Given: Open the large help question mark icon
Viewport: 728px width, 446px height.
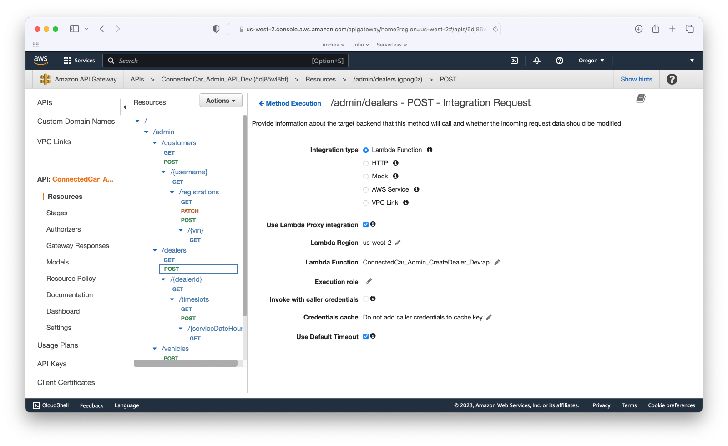Looking at the screenshot, I should coord(672,79).
